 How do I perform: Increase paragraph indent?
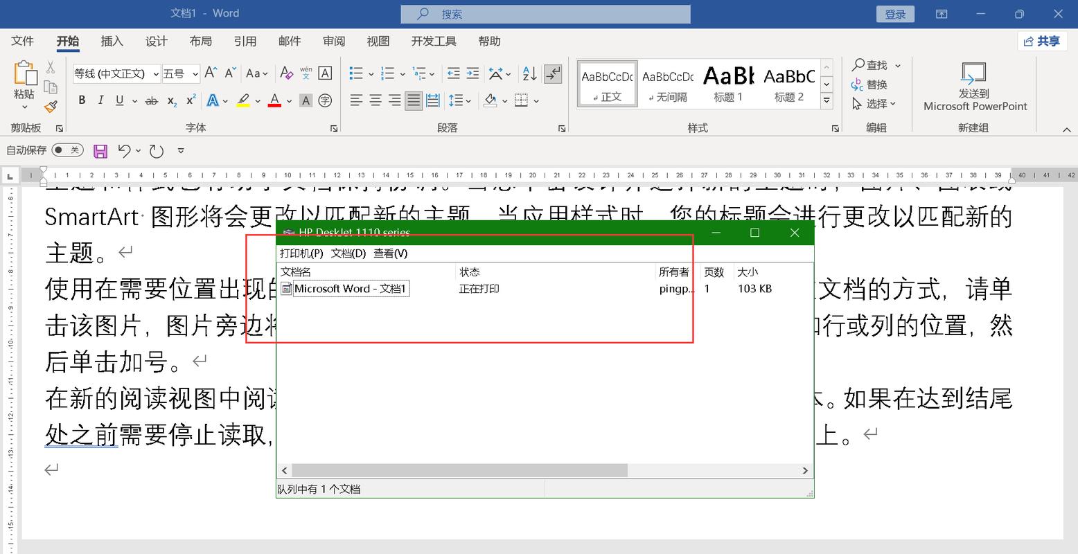(x=472, y=73)
